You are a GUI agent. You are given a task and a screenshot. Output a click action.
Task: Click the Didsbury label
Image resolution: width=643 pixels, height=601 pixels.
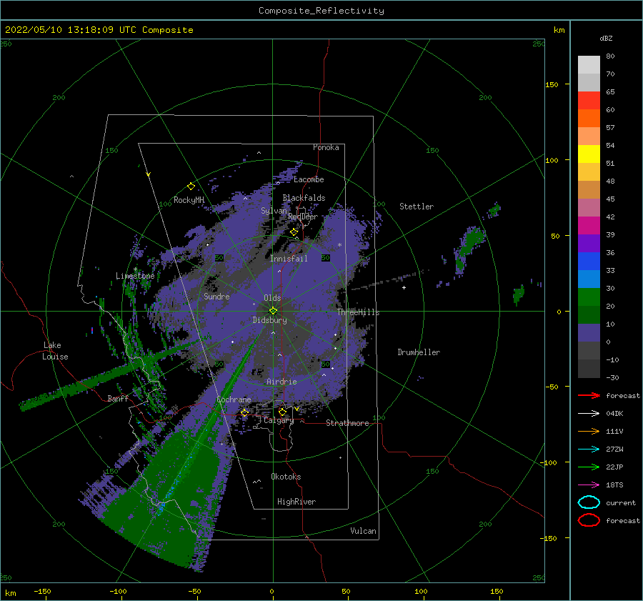click(x=270, y=320)
